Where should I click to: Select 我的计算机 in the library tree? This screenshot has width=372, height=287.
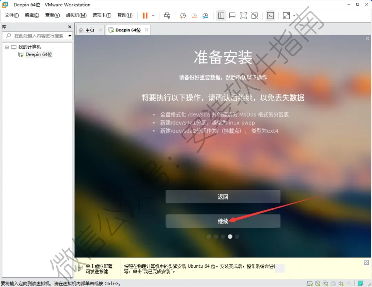click(x=29, y=47)
